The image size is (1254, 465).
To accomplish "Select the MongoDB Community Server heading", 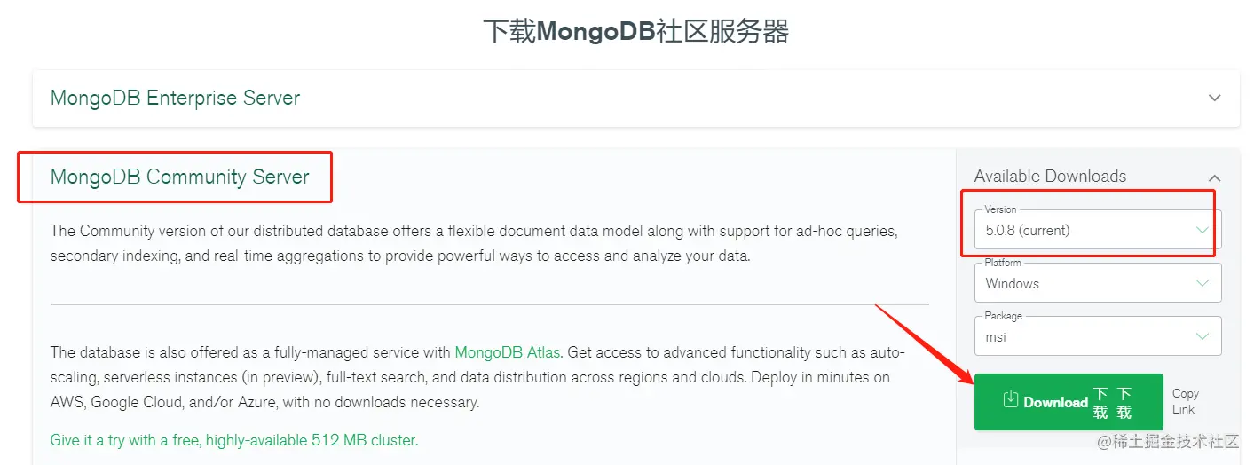I will coord(179,177).
